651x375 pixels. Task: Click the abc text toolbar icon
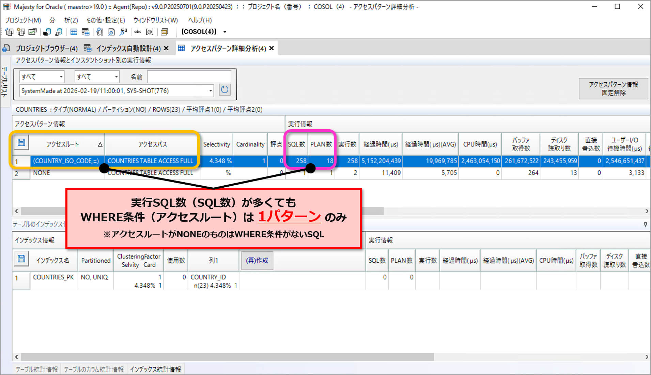pyautogui.click(x=138, y=32)
